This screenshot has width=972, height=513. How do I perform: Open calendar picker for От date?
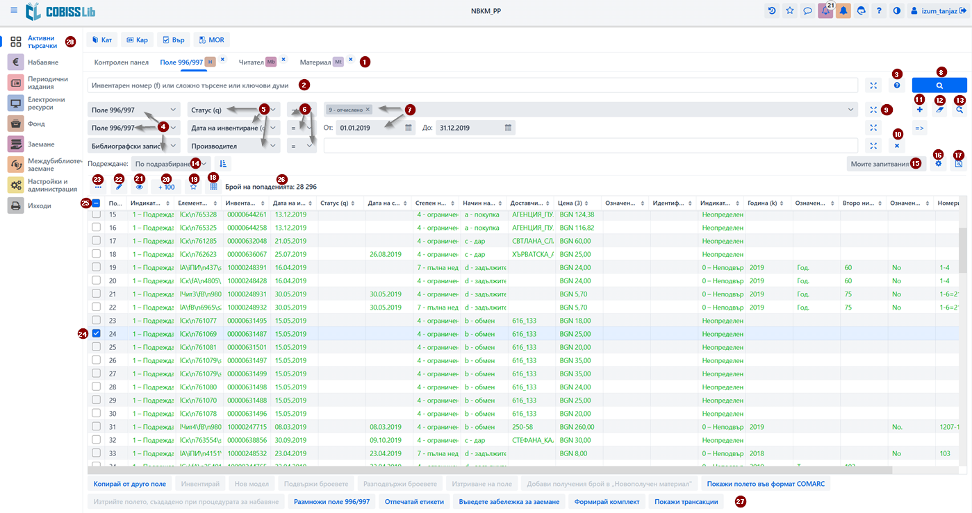[409, 128]
